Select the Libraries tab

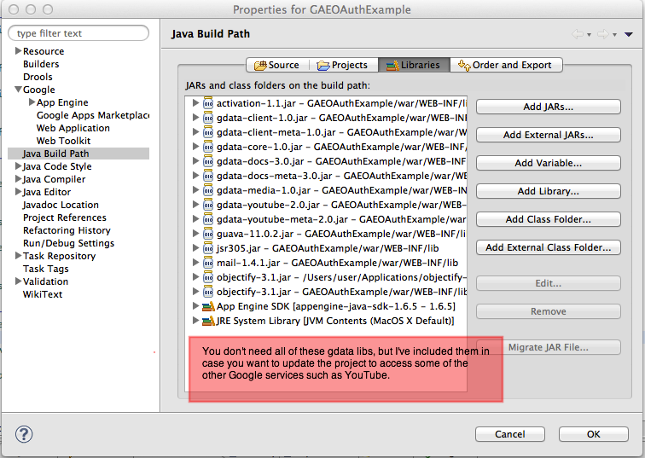[x=414, y=65]
